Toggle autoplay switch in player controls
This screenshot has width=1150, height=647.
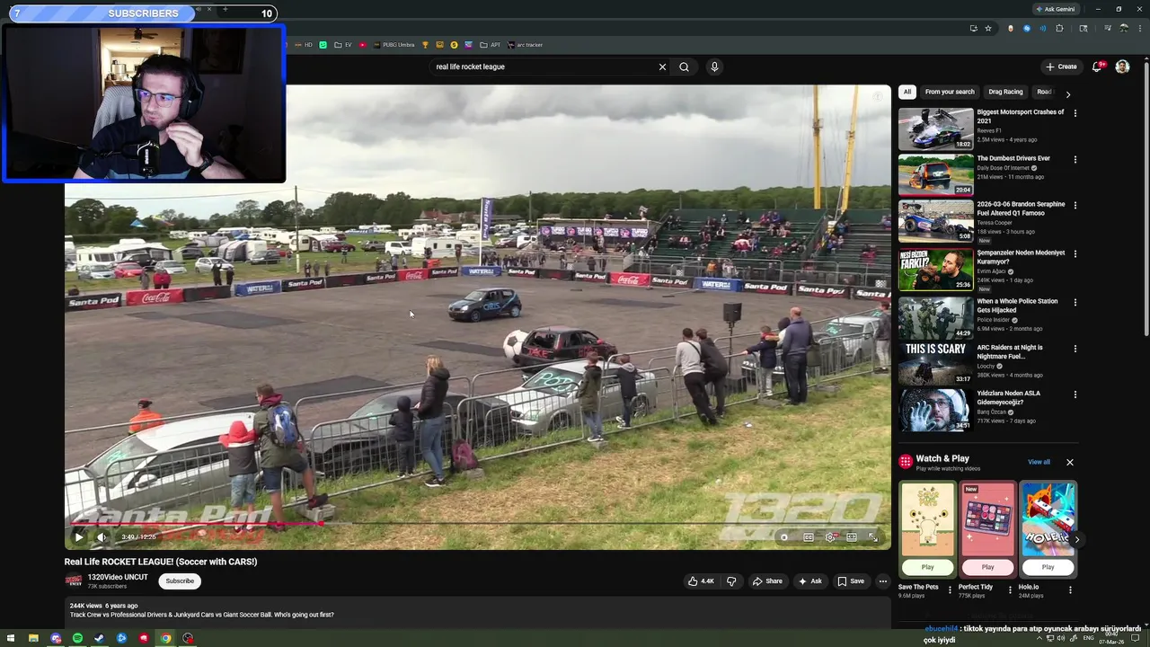pyautogui.click(x=784, y=537)
